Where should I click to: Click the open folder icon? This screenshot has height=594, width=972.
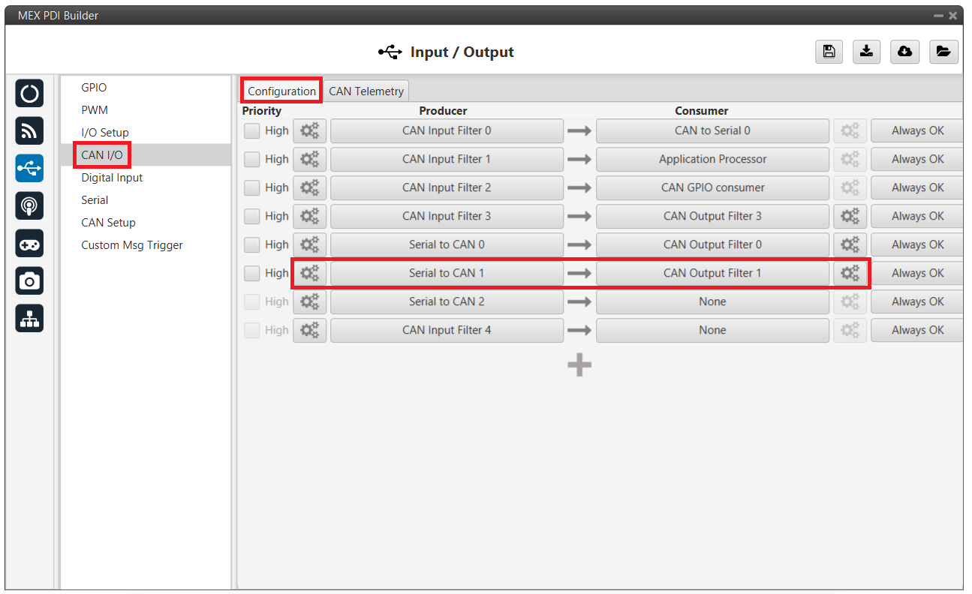(943, 51)
